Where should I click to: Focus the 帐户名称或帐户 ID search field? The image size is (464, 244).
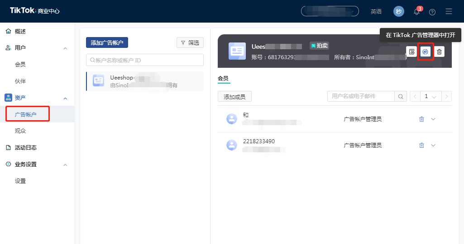(x=145, y=60)
